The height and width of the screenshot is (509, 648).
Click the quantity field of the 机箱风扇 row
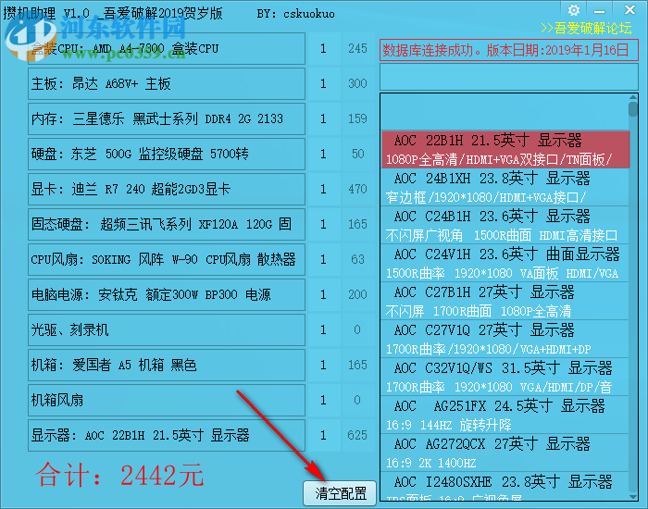click(324, 400)
